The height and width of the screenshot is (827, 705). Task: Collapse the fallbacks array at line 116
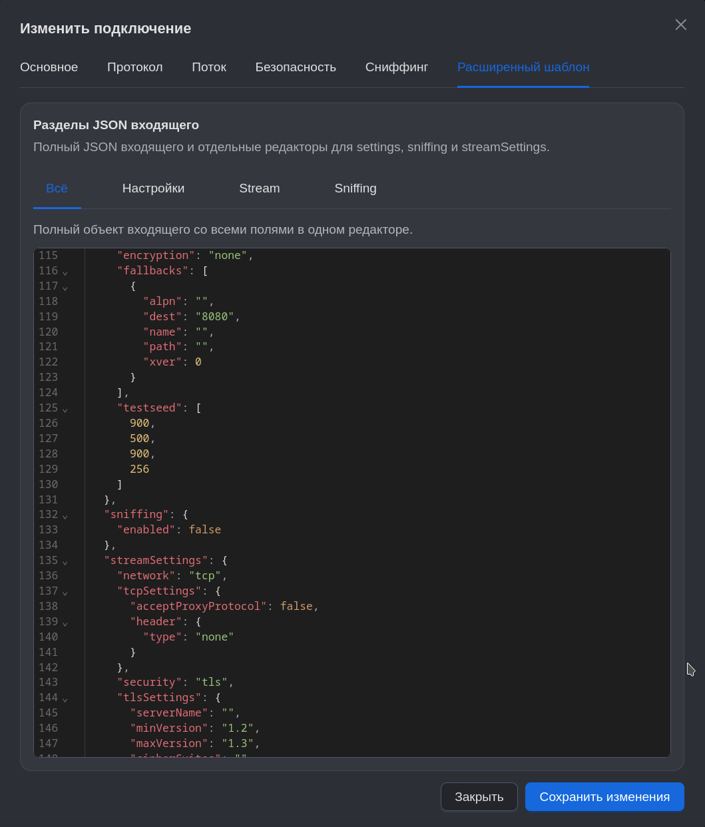65,272
